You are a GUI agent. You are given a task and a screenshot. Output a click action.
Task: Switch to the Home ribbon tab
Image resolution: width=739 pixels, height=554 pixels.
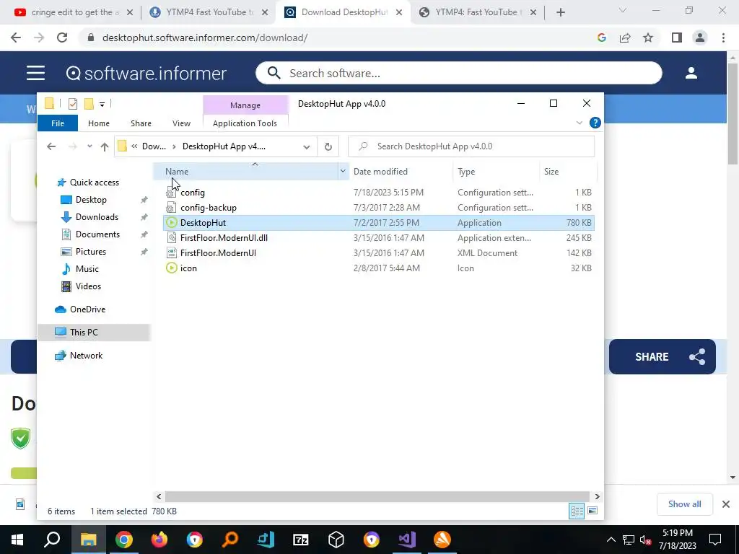[98, 123]
